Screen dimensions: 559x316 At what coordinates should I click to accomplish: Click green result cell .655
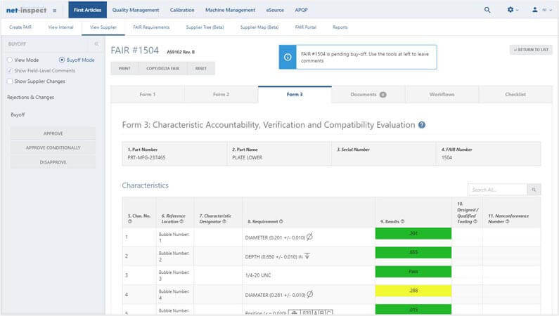(413, 252)
